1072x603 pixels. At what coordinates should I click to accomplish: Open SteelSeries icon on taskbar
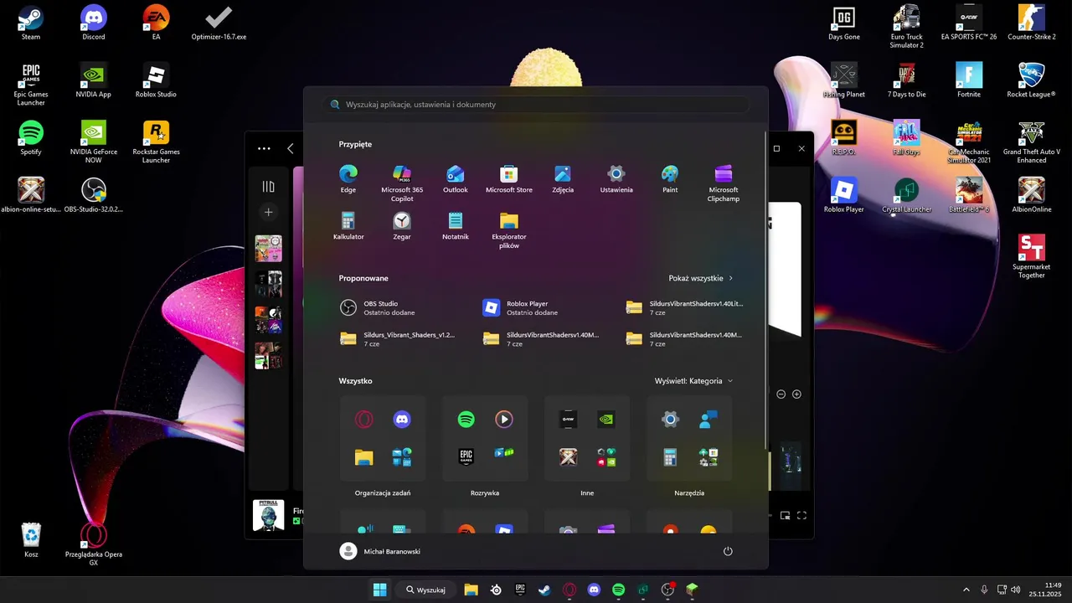(497, 590)
